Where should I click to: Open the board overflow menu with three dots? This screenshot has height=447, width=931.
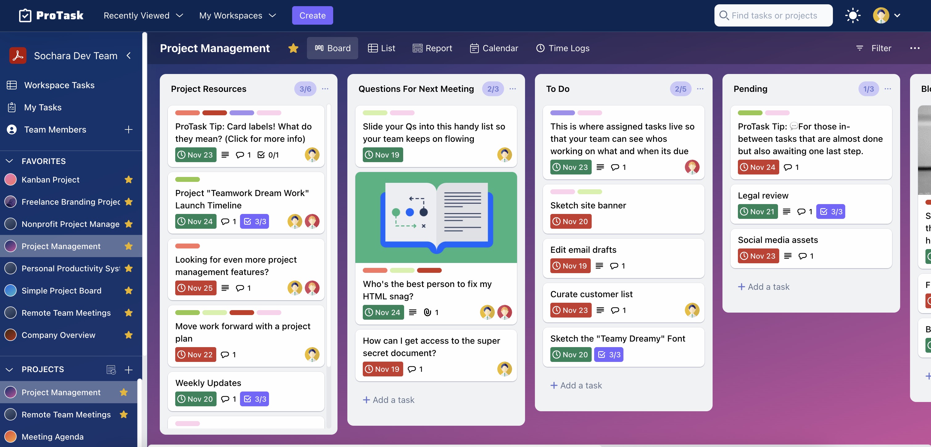916,48
